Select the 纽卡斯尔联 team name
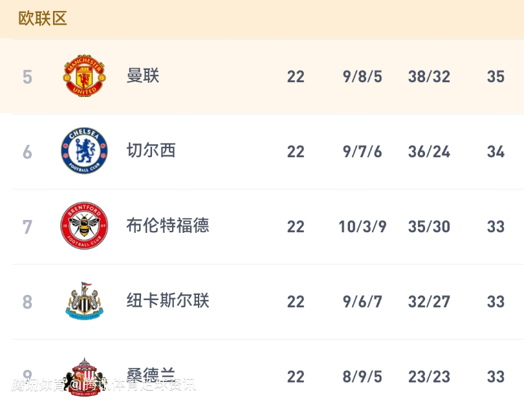524x401 pixels. [168, 301]
